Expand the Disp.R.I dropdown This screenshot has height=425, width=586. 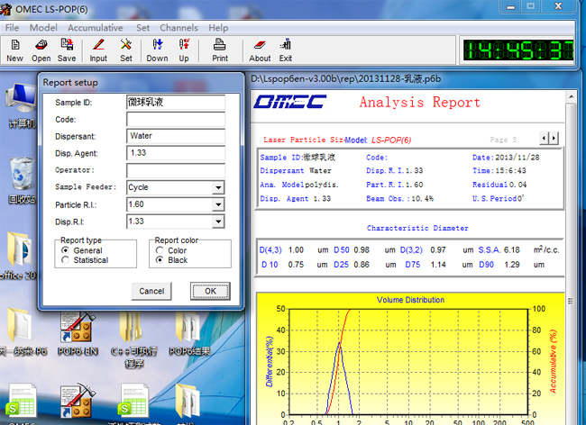pos(218,222)
